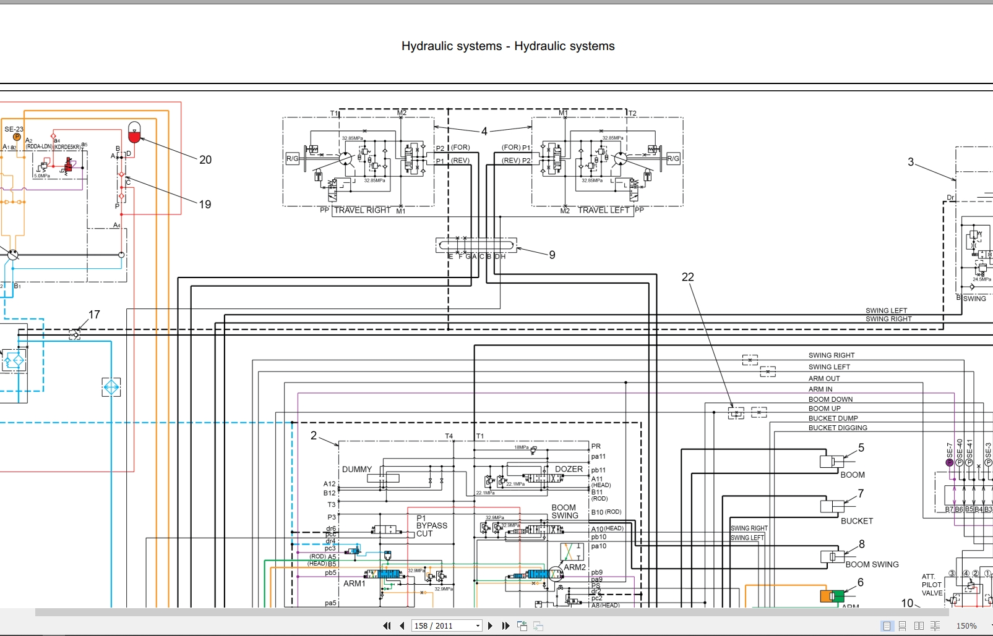The height and width of the screenshot is (636, 993).
Task: Click the check valve symbol numbered 17
Action: 75,334
